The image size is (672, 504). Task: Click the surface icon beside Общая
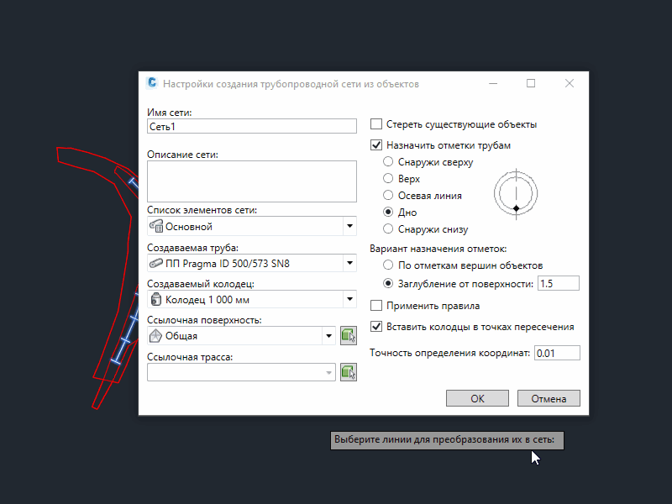pos(155,336)
